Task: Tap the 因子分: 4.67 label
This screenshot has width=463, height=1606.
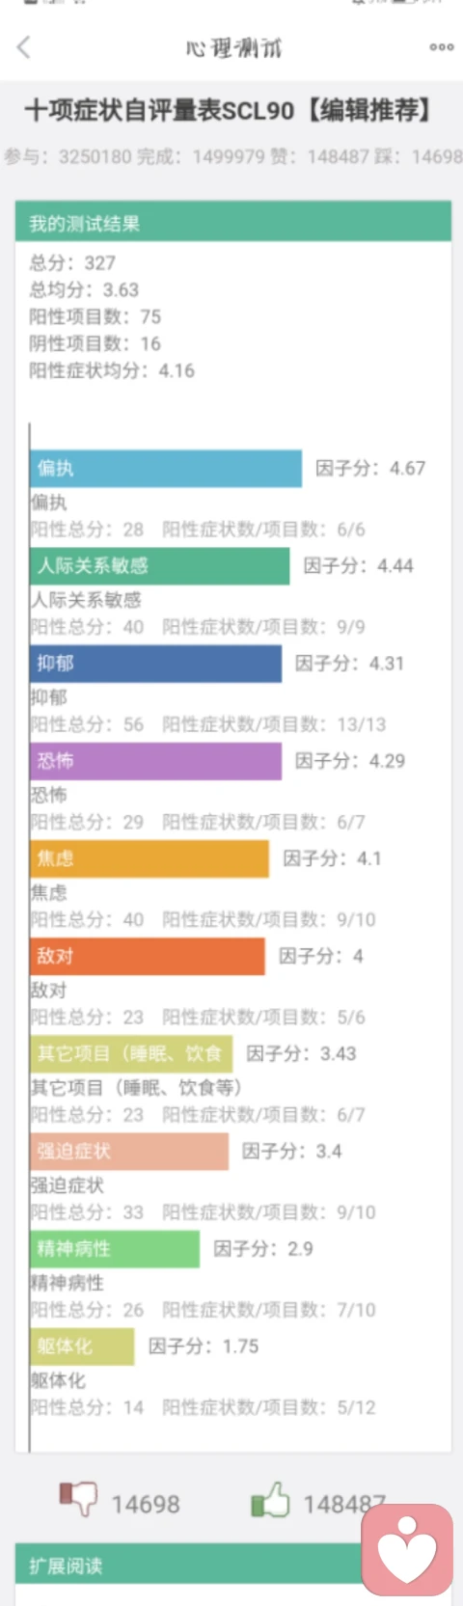Action: click(x=370, y=468)
